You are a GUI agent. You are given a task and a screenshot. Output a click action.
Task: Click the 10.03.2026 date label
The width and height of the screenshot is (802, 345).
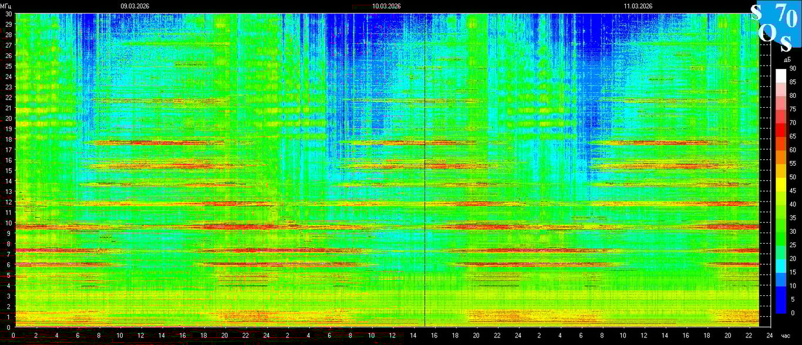386,6
